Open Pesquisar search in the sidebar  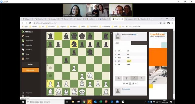(x=28, y=93)
